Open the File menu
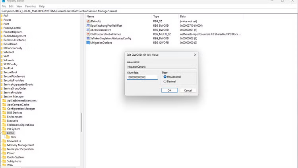 [4, 6]
